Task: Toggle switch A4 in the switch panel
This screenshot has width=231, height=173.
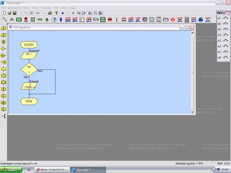Action: (x=226, y=35)
